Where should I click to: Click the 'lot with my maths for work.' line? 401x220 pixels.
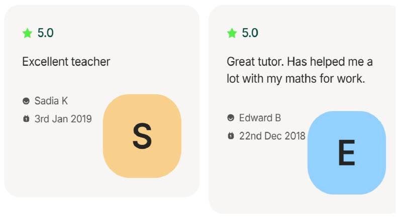[x=289, y=79]
